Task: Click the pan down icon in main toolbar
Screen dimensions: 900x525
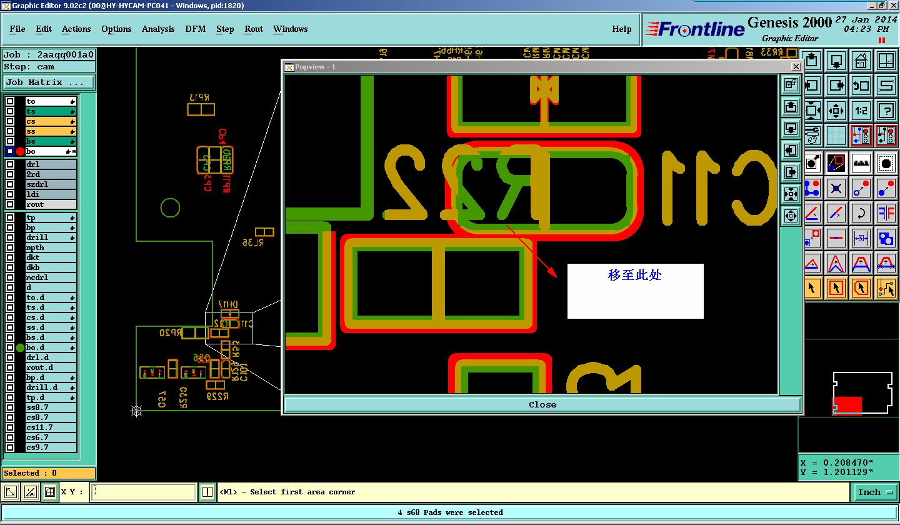Action: (x=836, y=61)
